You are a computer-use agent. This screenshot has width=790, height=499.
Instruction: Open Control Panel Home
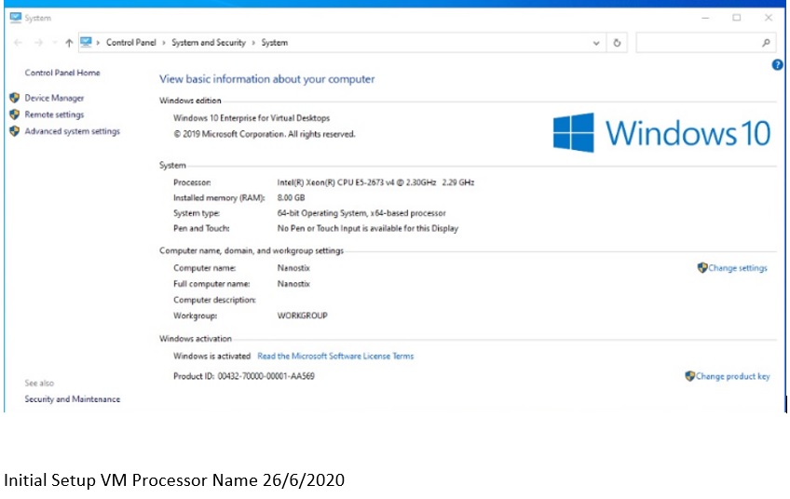click(62, 73)
